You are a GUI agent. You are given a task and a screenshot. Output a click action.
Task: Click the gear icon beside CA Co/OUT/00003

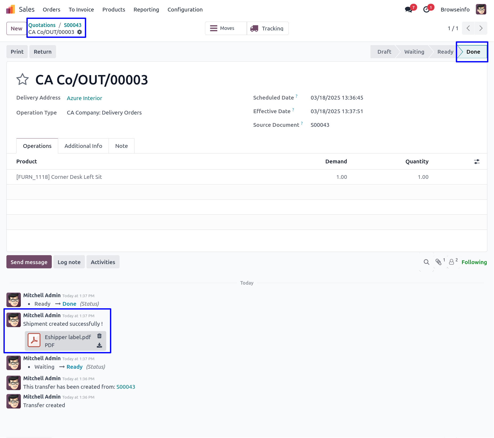80,32
